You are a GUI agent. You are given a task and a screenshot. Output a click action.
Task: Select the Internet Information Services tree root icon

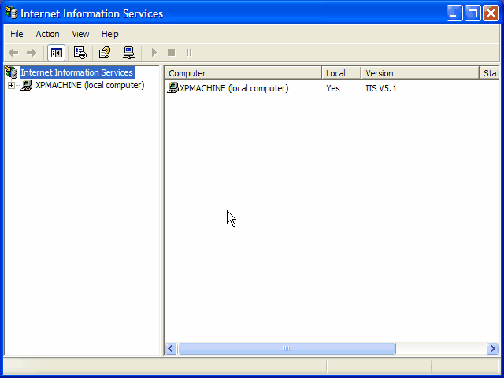coord(11,72)
